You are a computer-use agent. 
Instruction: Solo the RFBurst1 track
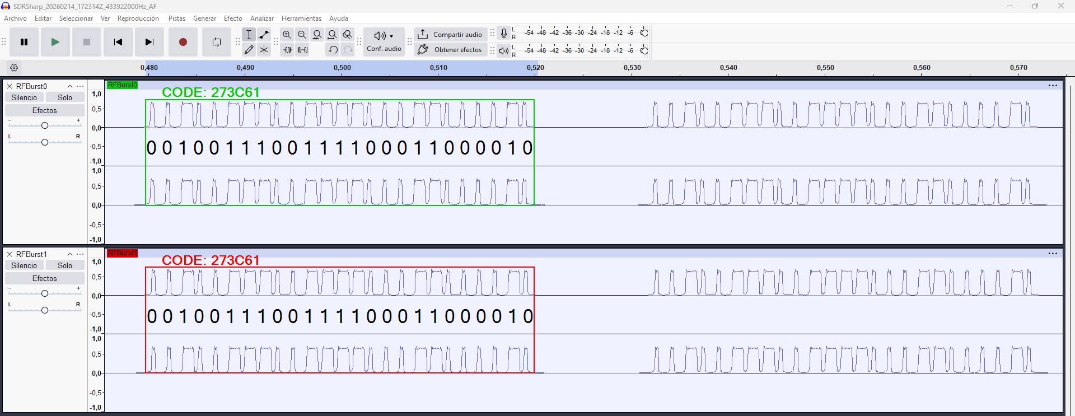[65, 265]
